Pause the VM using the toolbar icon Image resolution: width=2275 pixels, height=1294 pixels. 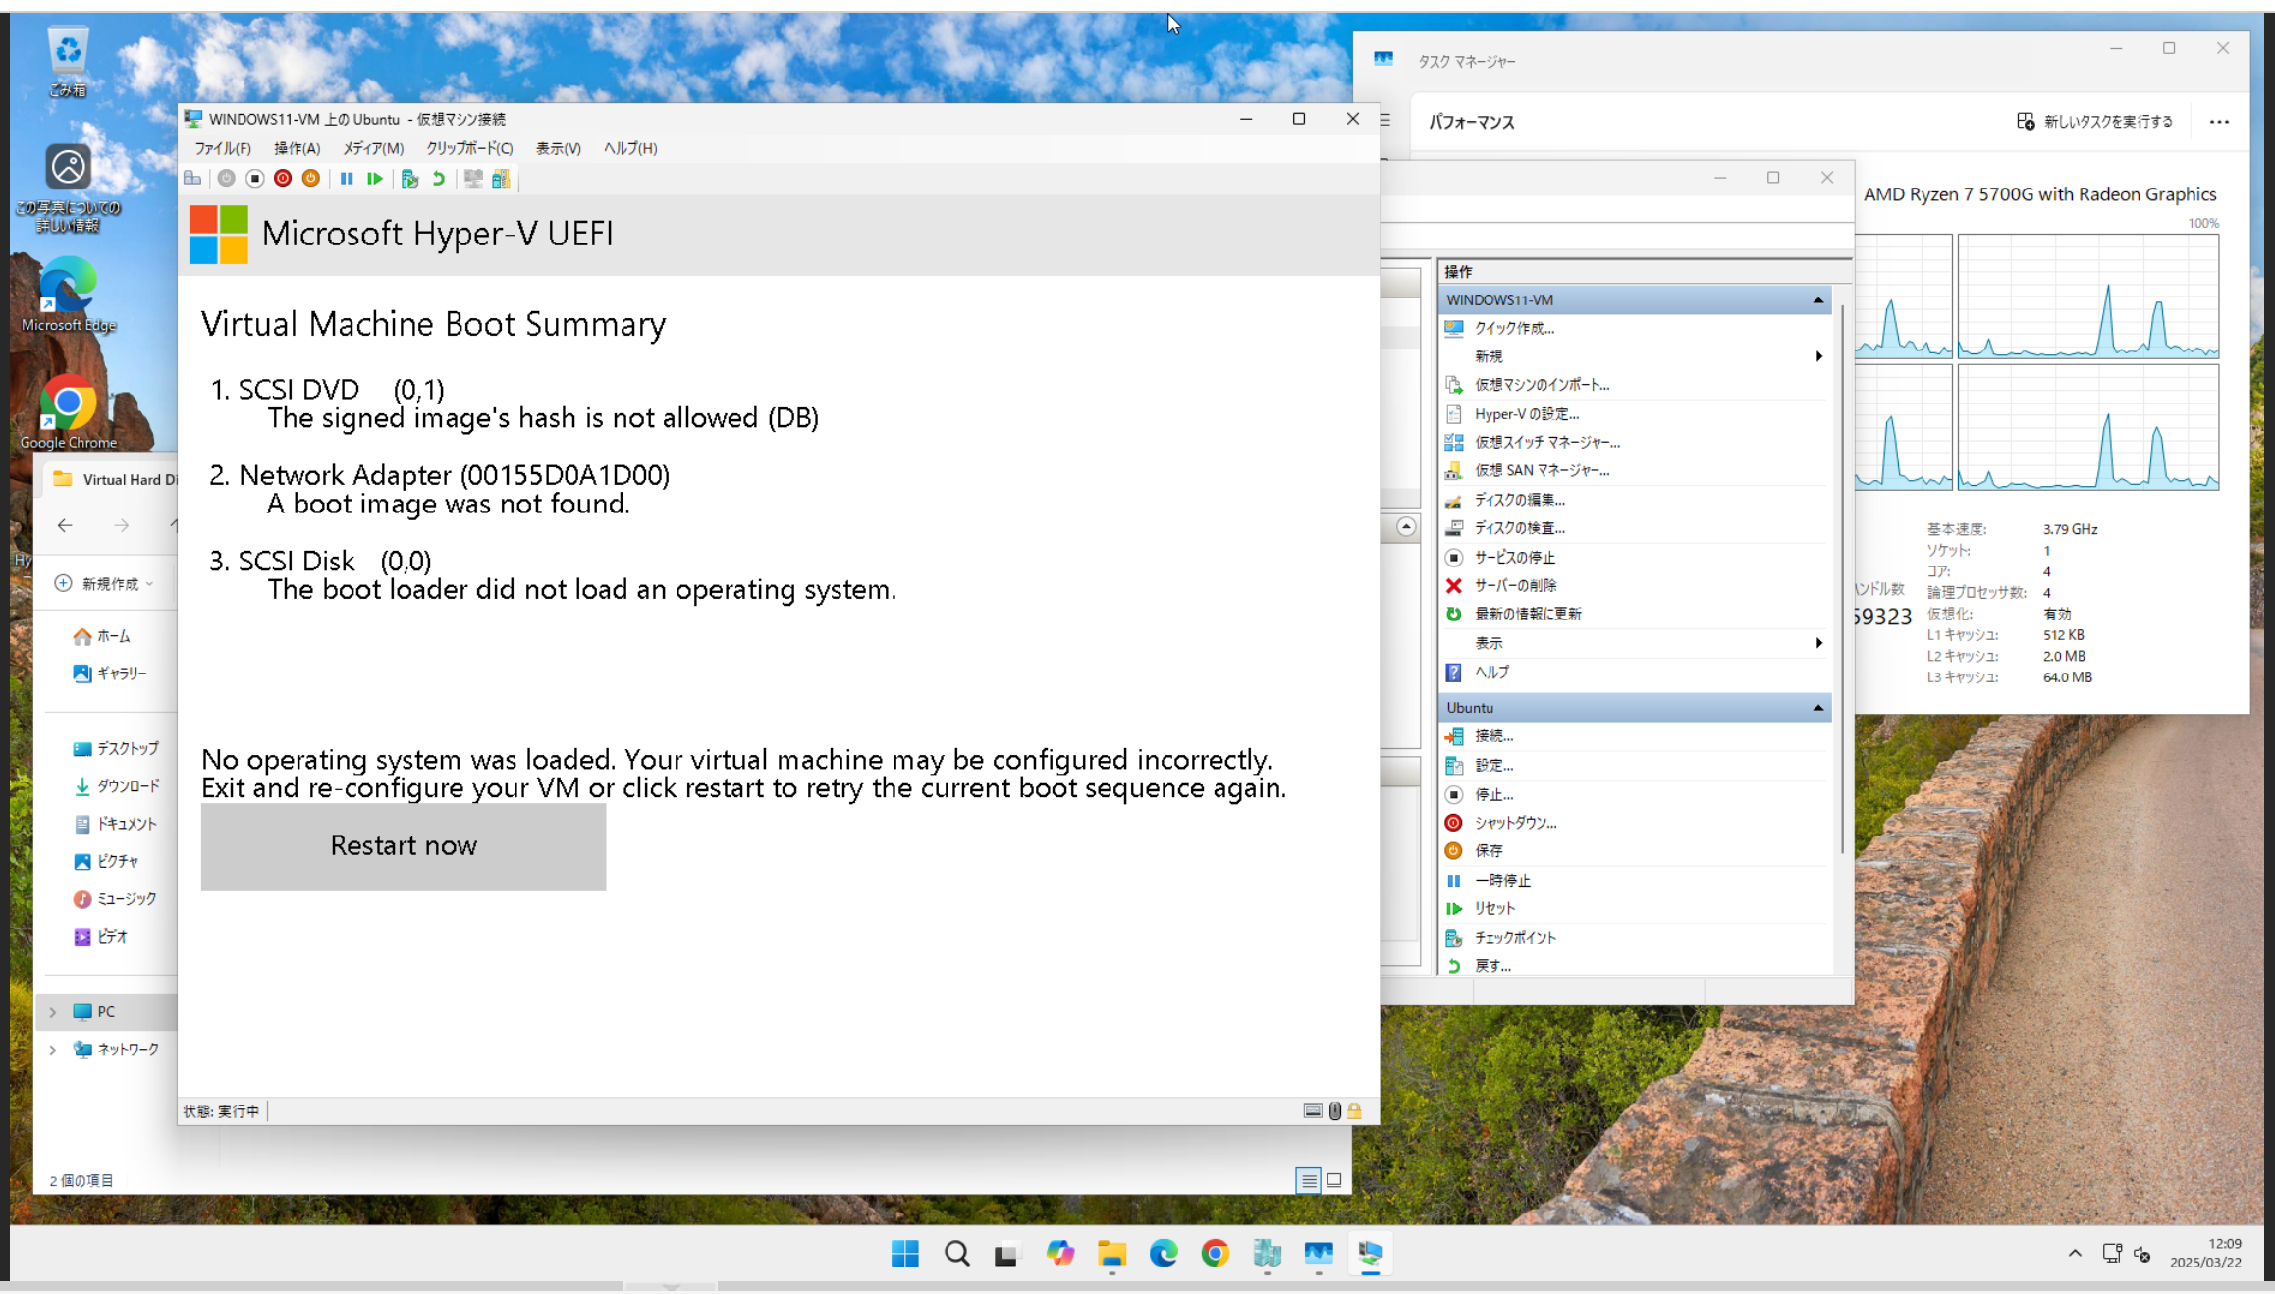point(347,179)
